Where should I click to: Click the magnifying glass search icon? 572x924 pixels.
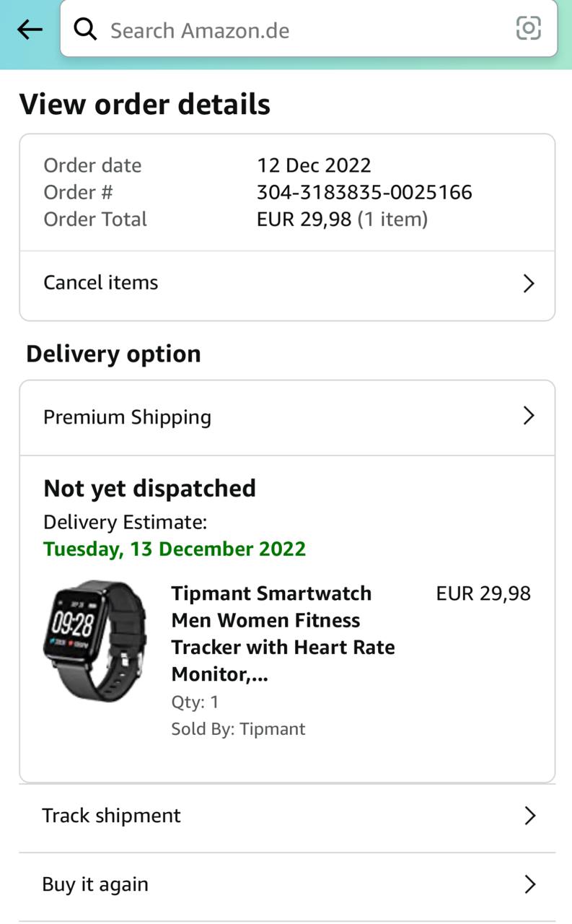coord(85,30)
